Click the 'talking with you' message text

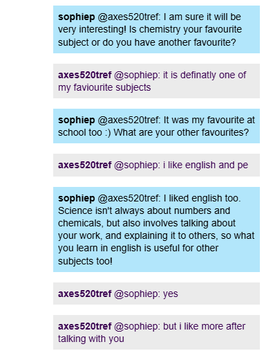click(x=91, y=339)
